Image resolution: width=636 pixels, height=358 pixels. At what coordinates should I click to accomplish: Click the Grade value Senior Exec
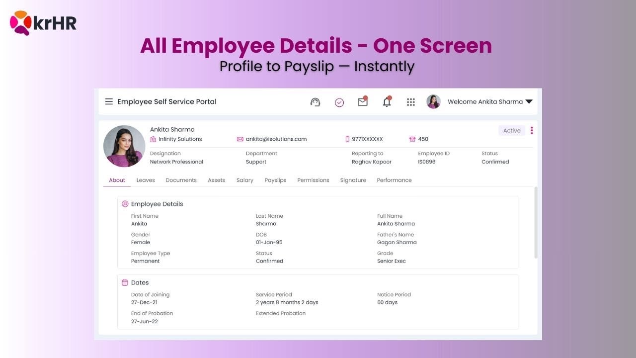392,261
